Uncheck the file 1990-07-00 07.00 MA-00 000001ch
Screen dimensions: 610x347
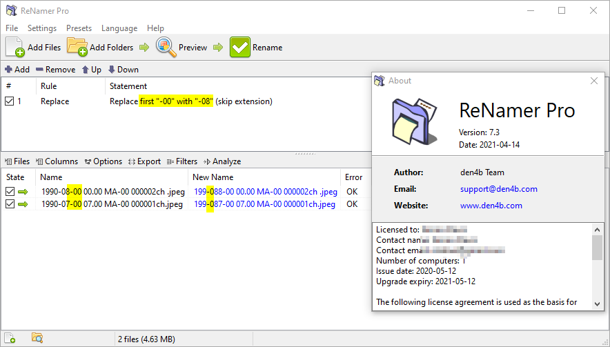tap(10, 204)
